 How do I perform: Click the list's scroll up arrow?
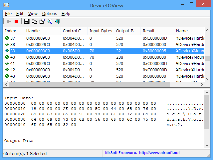pyautogui.click(x=207, y=30)
